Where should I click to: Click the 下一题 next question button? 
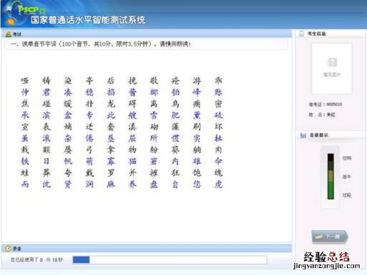click(x=330, y=237)
